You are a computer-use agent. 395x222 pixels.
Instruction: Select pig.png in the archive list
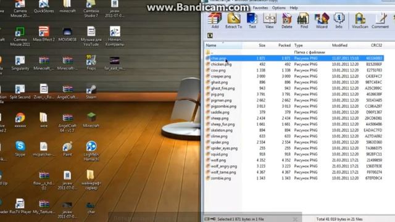[294, 94]
